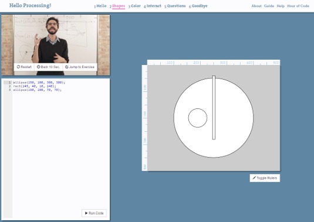
Task: Open the About page link
Action: coord(256,6)
